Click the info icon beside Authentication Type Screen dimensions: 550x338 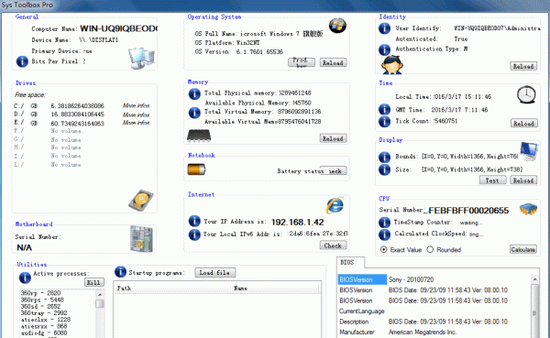[x=384, y=49]
